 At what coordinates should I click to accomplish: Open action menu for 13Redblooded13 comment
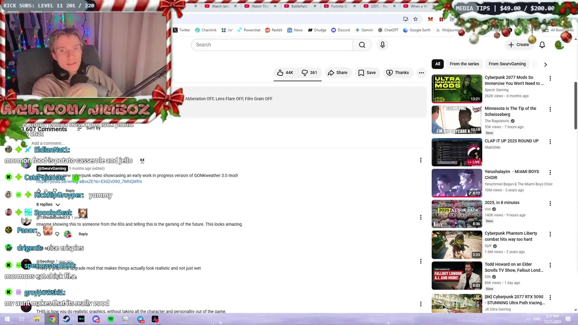point(420,218)
